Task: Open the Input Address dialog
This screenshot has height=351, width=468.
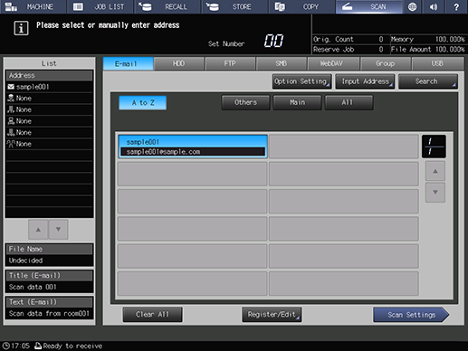Action: click(365, 81)
